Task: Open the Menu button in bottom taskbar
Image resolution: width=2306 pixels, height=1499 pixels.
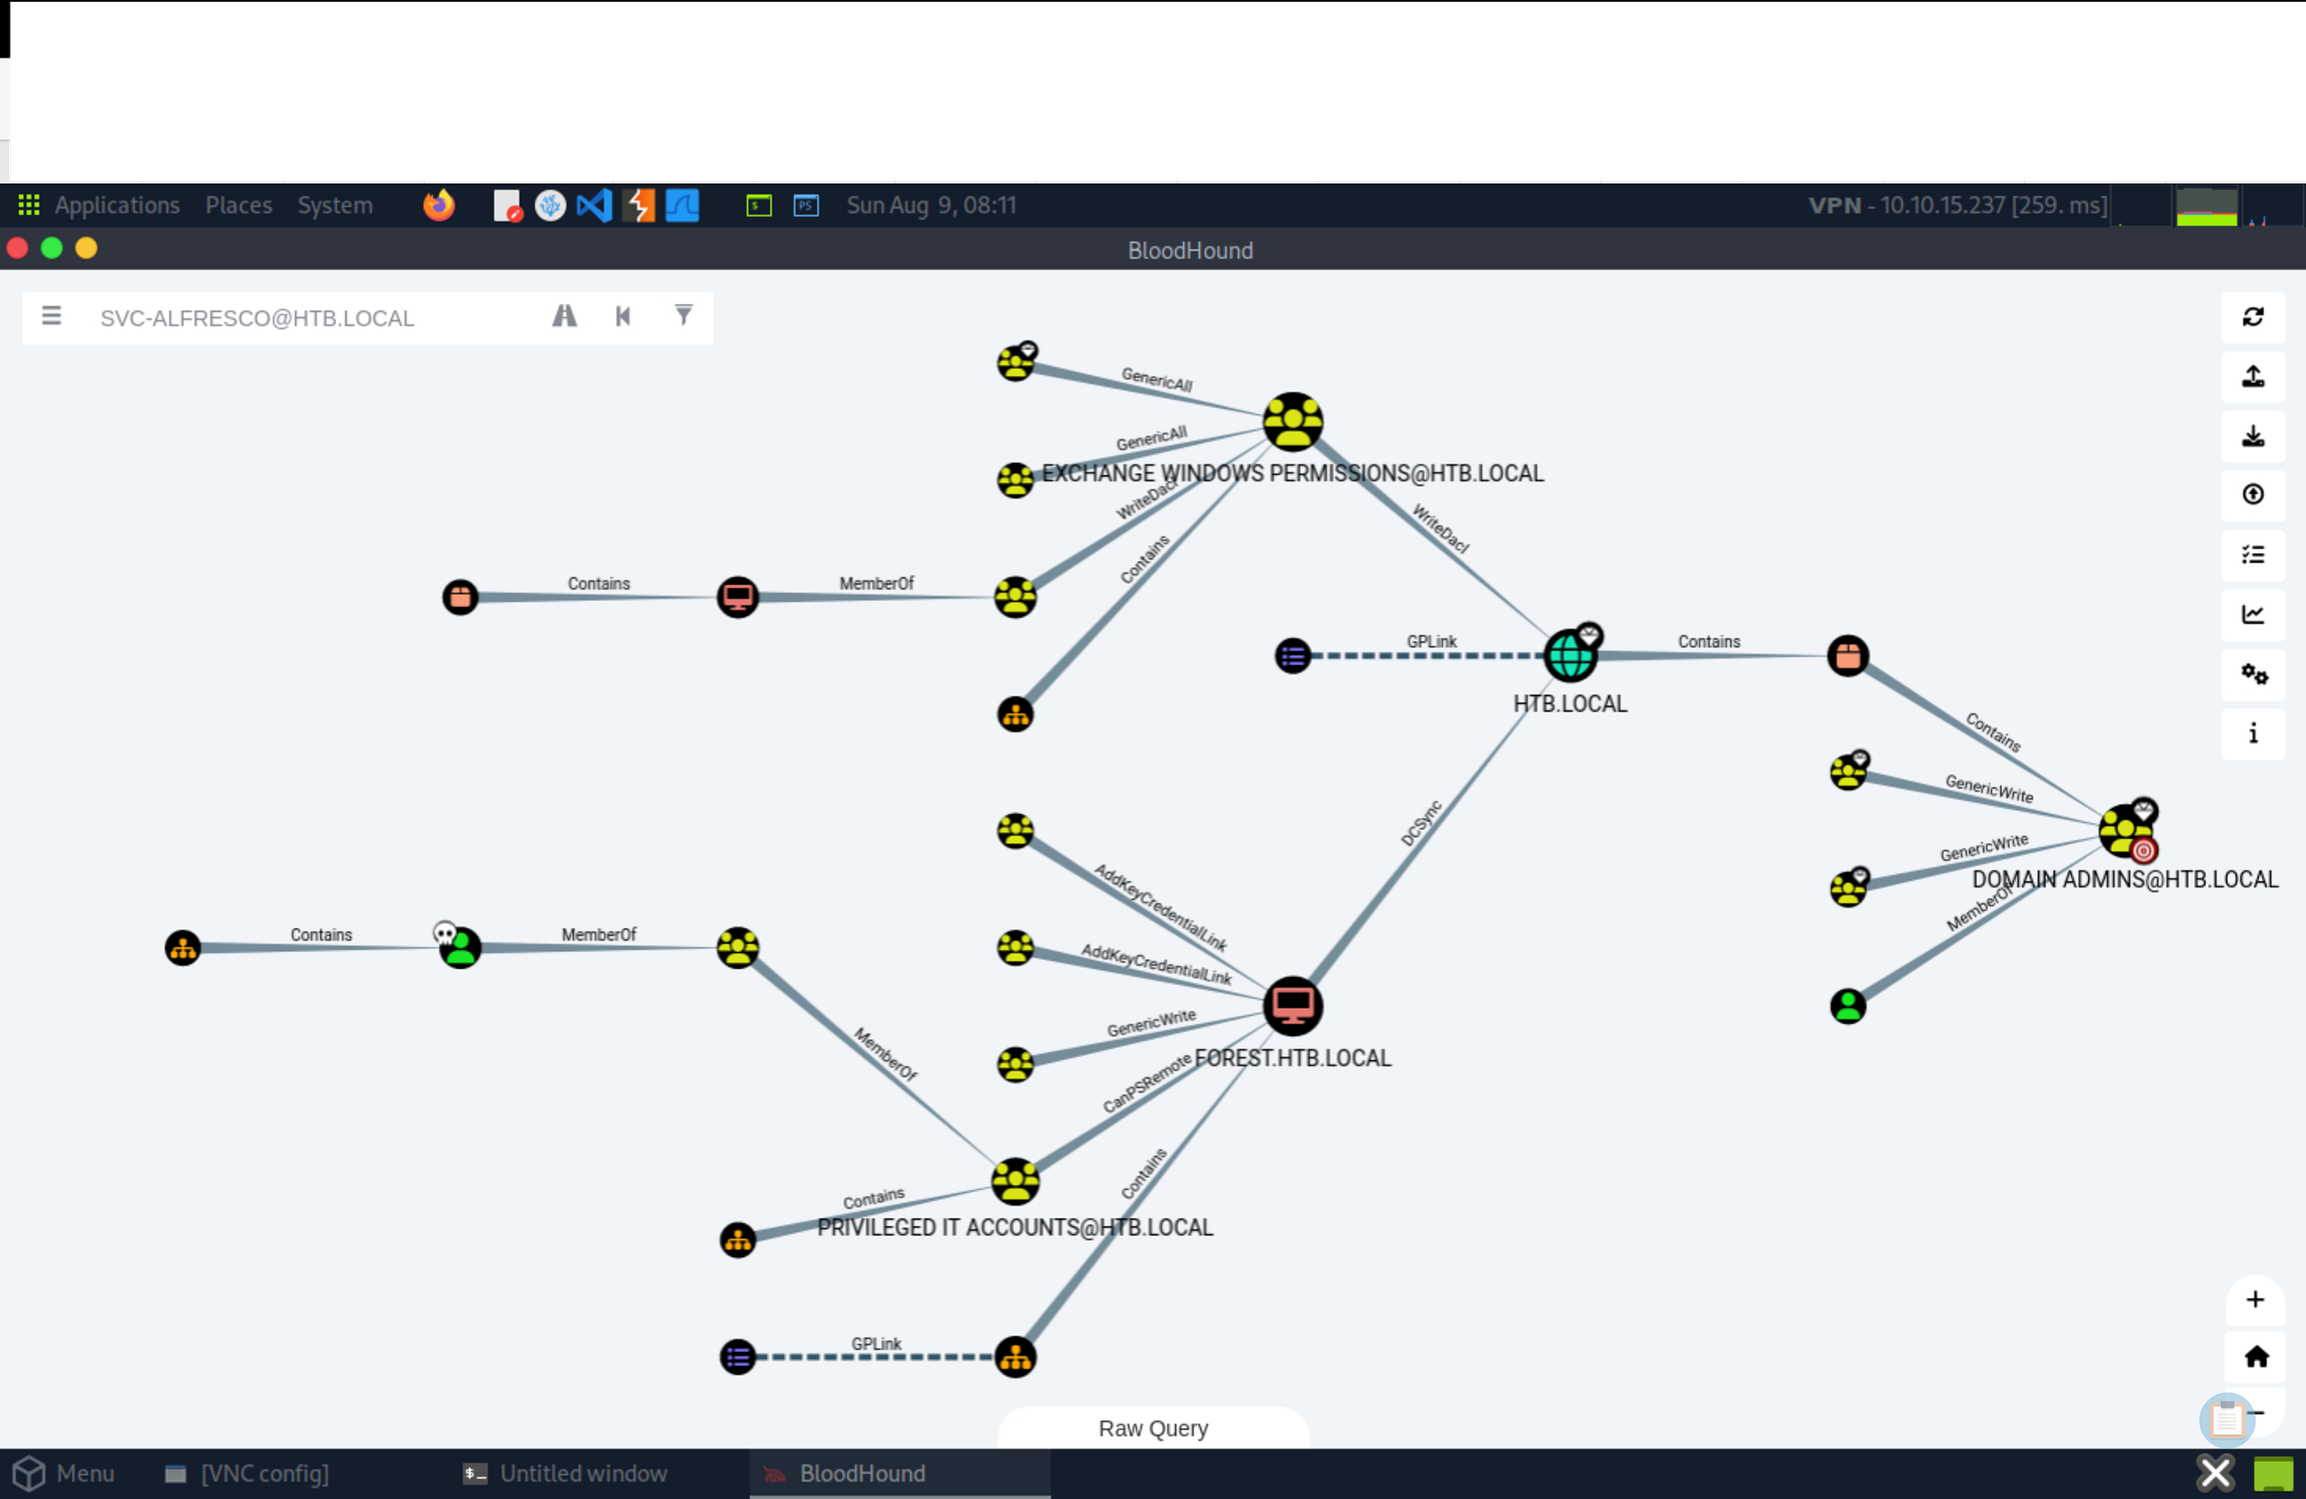Action: [x=64, y=1474]
